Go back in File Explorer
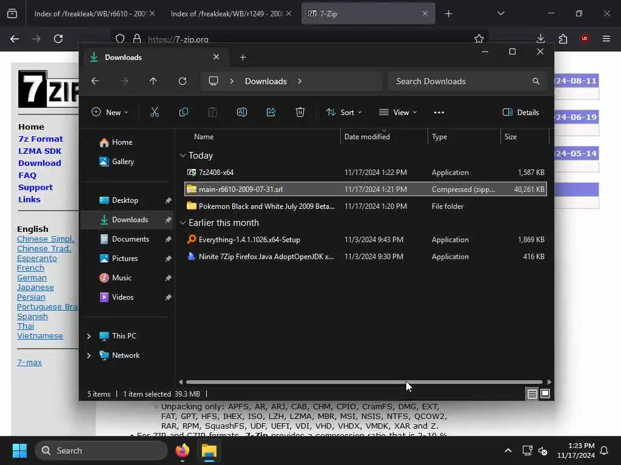This screenshot has height=465, width=621. coord(95,81)
